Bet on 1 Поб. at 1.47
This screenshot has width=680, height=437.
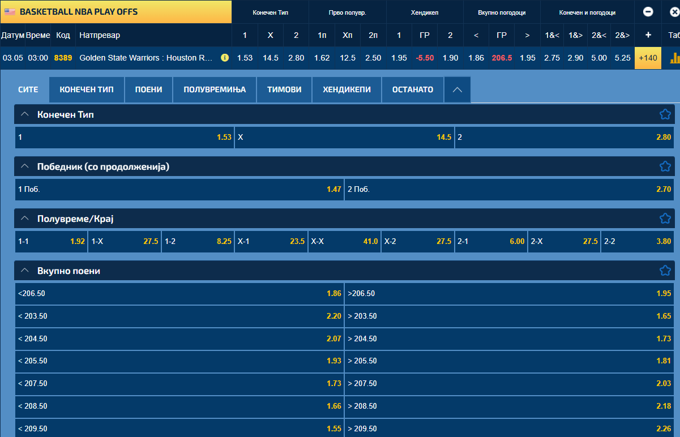click(x=179, y=189)
